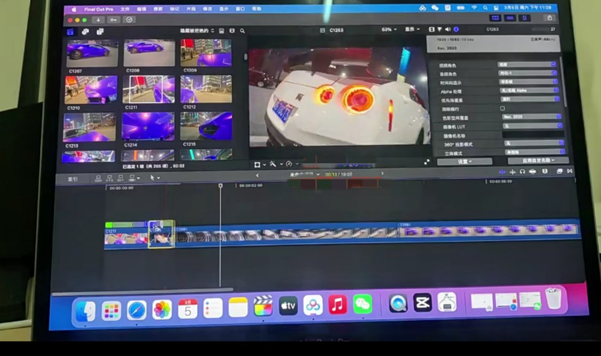
Task: Expand the 摄像机 LUT dropdown
Action: (x=532, y=125)
